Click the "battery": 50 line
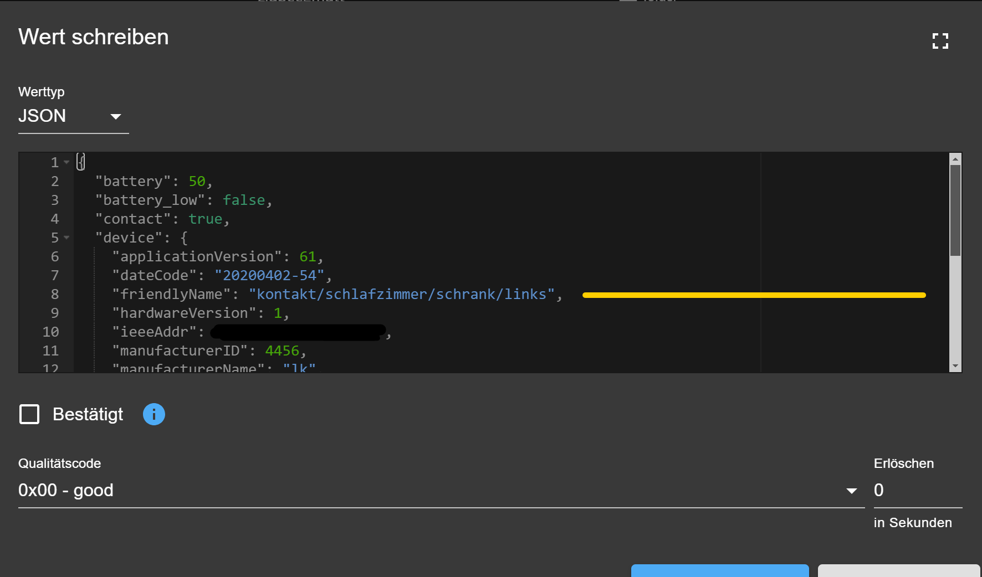This screenshot has width=982, height=577. click(154, 181)
